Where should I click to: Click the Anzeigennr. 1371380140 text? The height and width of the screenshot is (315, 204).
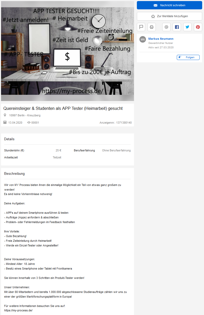pyautogui.click(x=116, y=123)
